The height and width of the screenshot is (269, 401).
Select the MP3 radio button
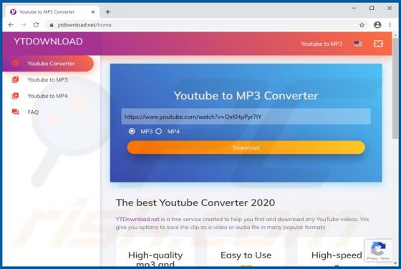click(132, 132)
